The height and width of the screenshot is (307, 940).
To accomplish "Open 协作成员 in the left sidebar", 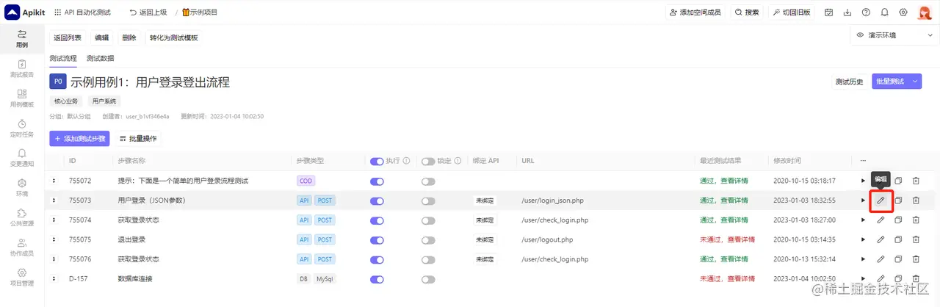I will (22, 248).
